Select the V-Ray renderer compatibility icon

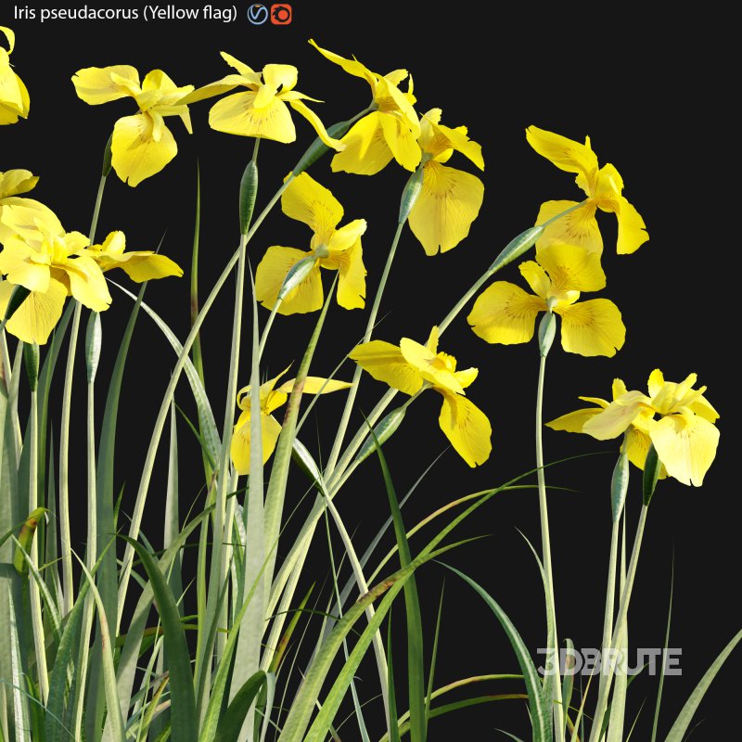pyautogui.click(x=258, y=14)
